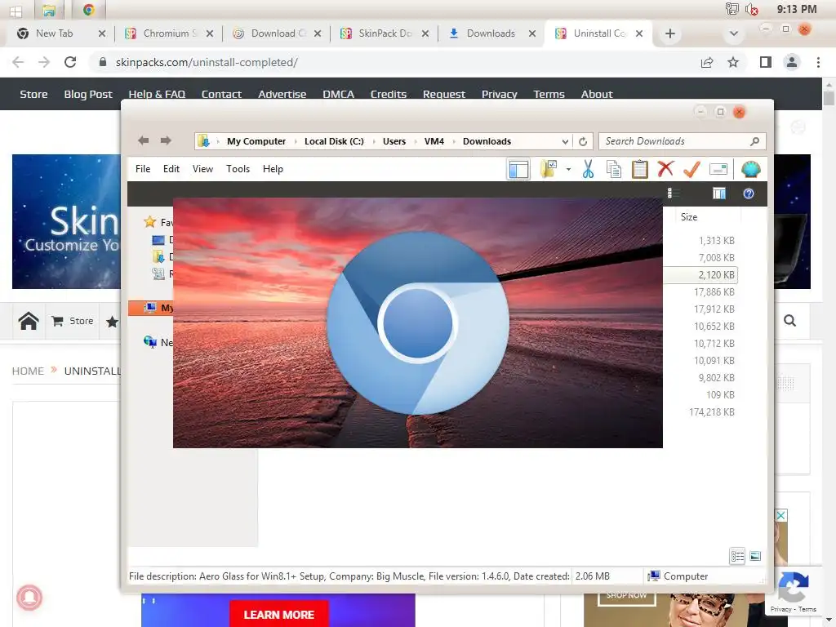Click the Favorites star in navigation pane
Image resolution: width=836 pixels, height=627 pixels.
pos(150,222)
